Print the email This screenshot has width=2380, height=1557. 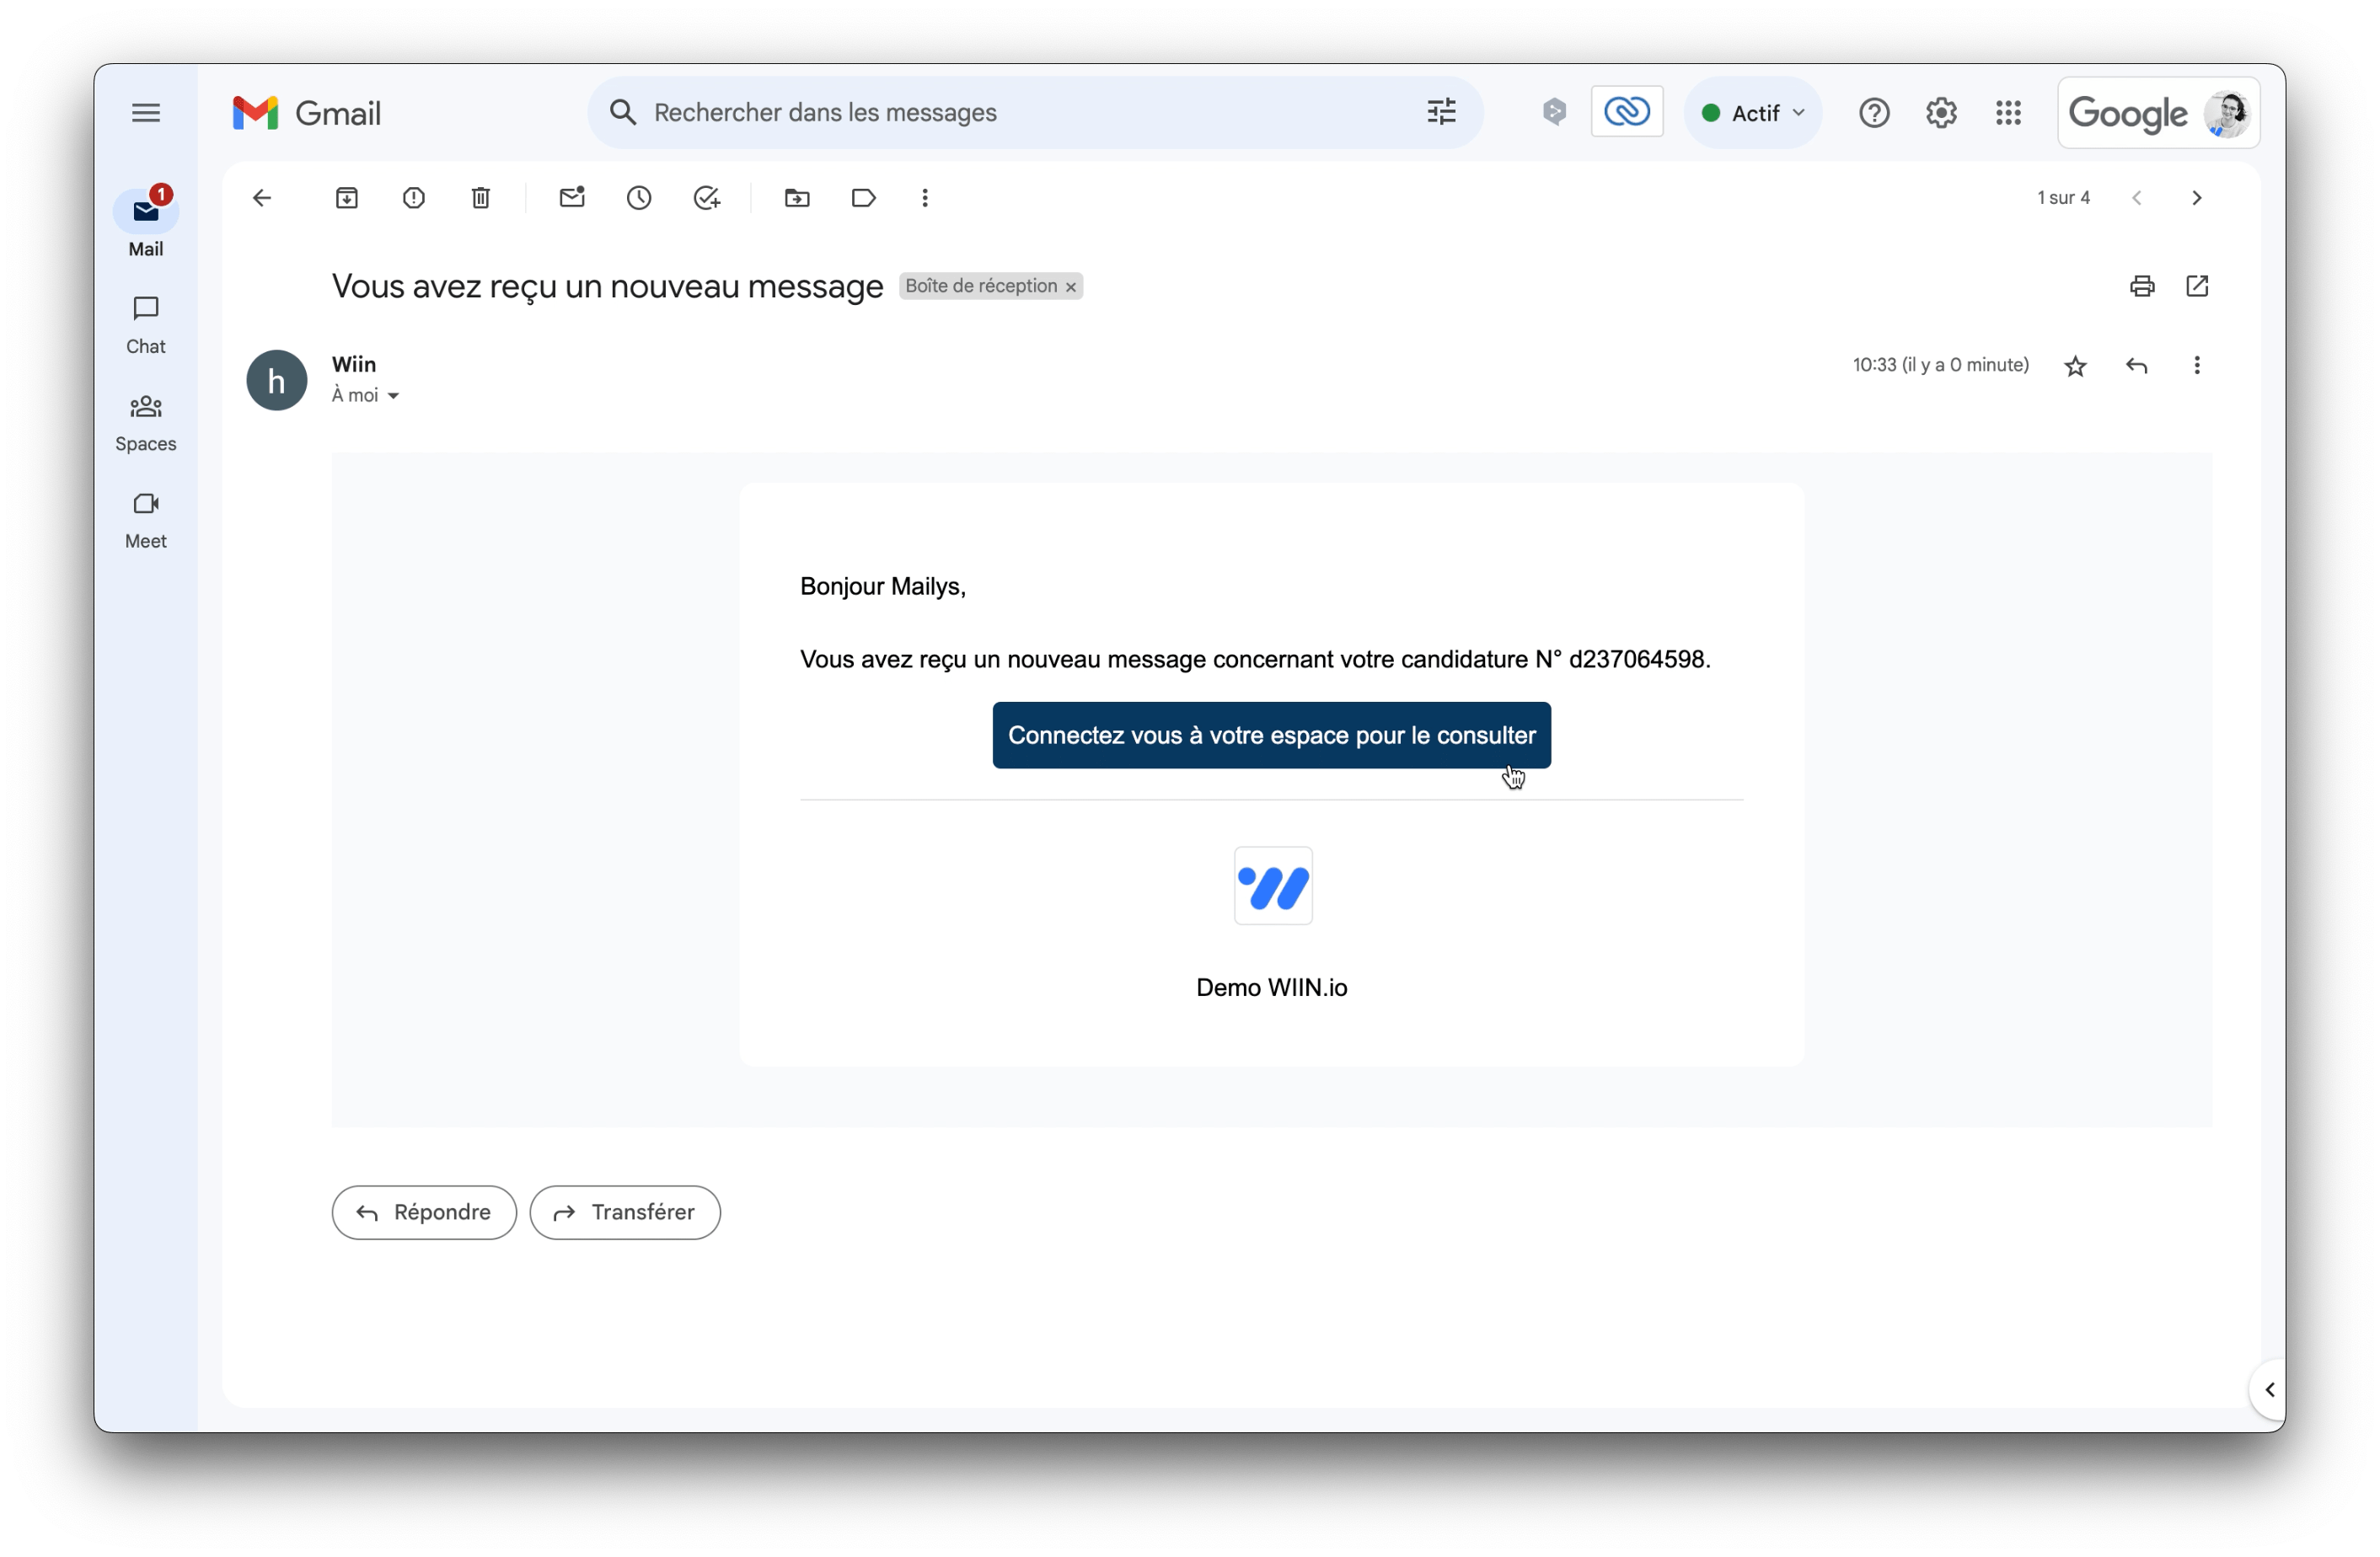2142,286
